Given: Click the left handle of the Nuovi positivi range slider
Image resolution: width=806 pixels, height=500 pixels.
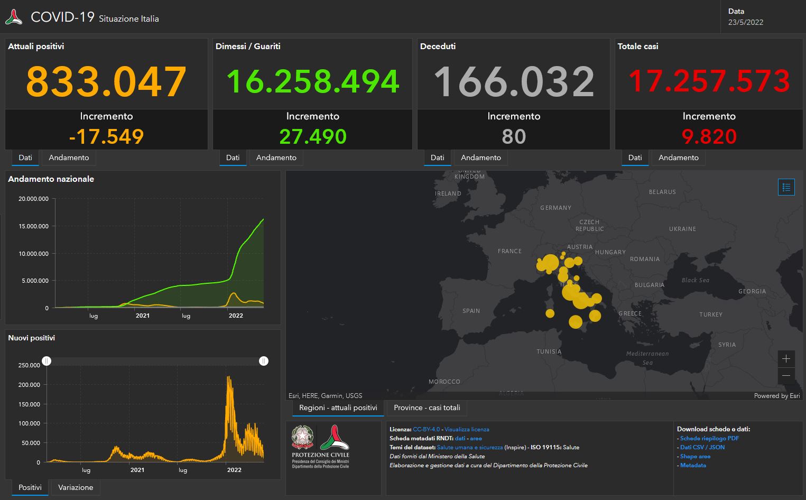Looking at the screenshot, I should pos(47,361).
